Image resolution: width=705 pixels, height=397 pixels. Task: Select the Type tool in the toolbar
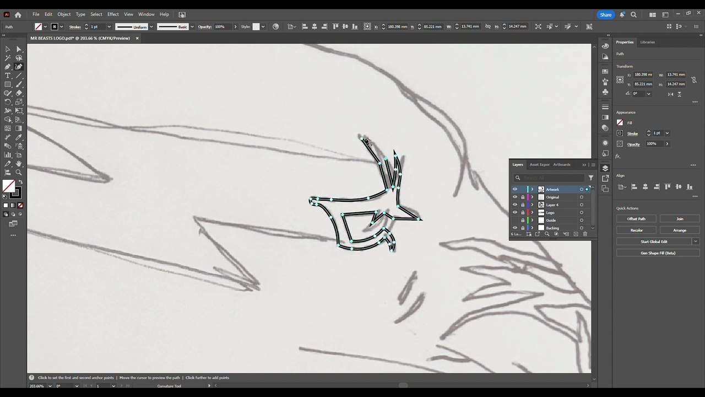(x=8, y=76)
